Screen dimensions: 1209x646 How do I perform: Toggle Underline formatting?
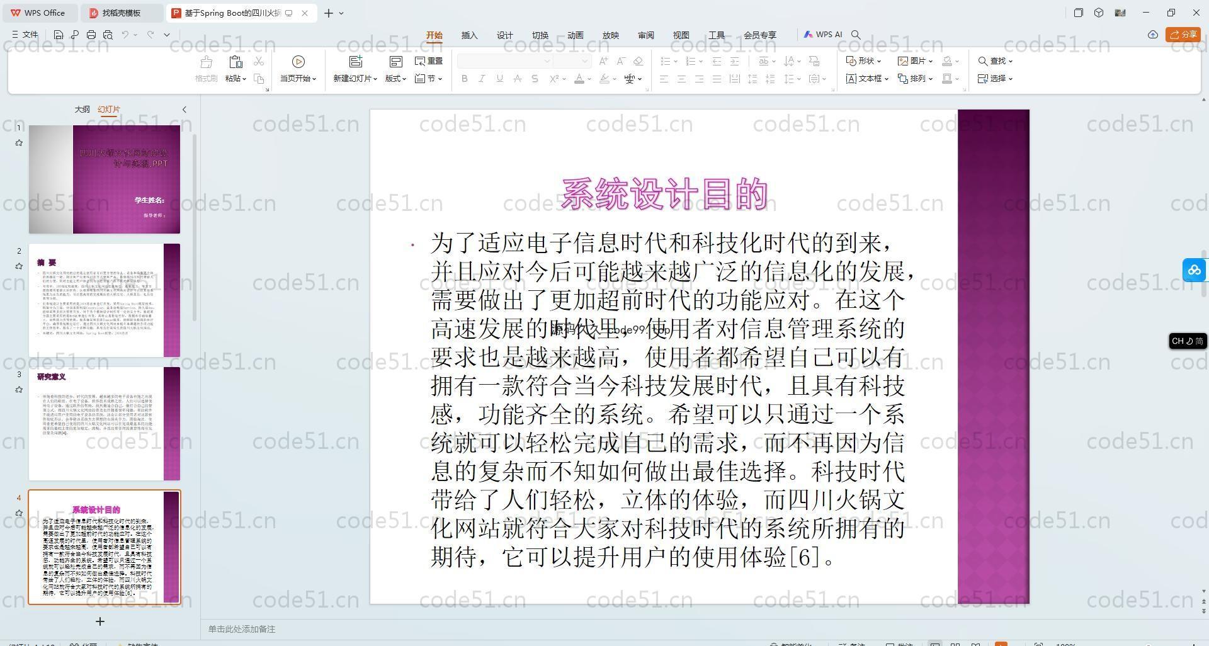(499, 79)
